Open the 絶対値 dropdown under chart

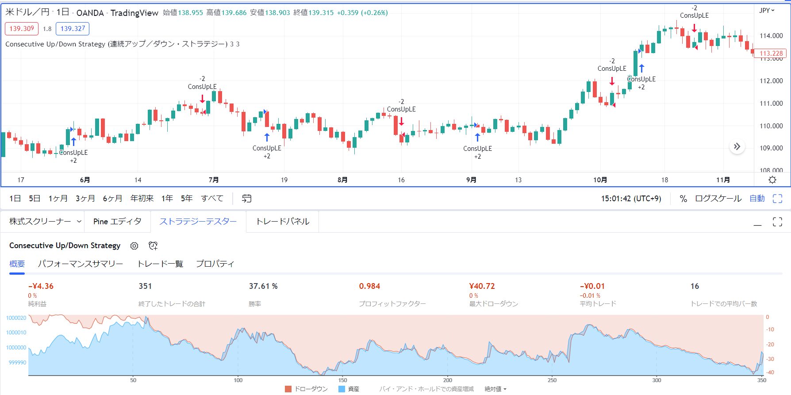495,389
